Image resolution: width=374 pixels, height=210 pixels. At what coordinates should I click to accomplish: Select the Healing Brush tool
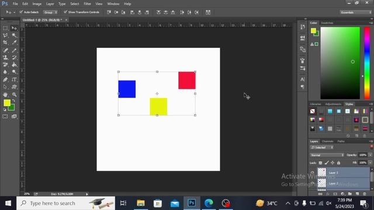pyautogui.click(x=5, y=50)
